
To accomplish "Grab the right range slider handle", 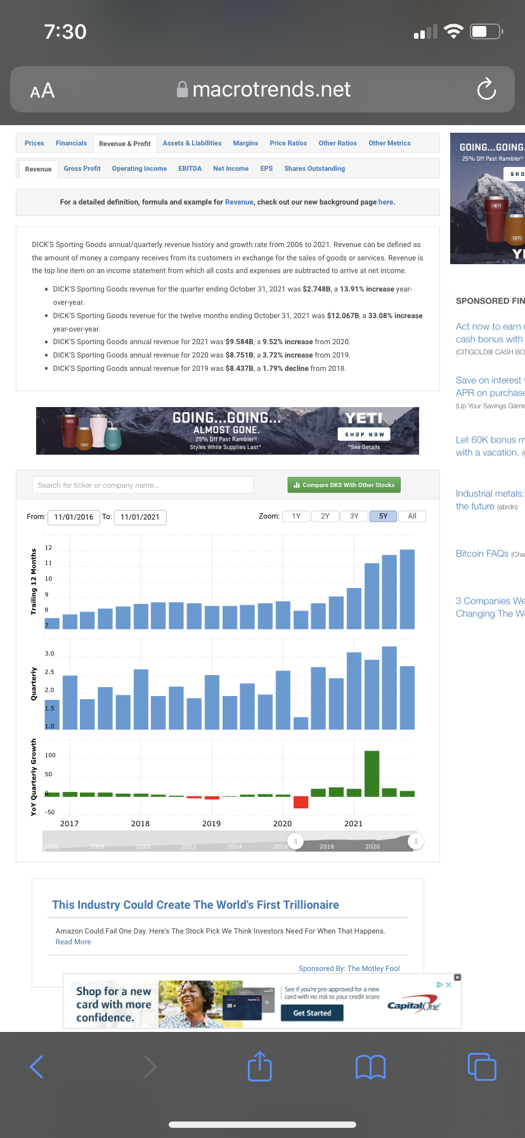I will click(x=416, y=841).
